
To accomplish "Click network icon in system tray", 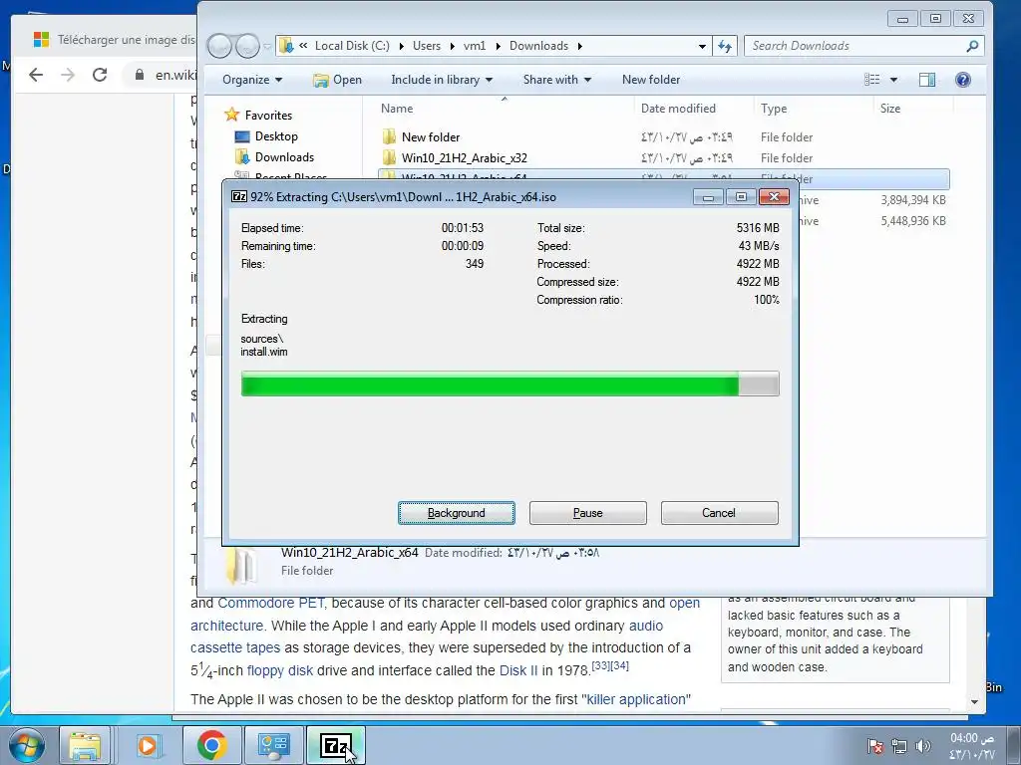I will (899, 746).
